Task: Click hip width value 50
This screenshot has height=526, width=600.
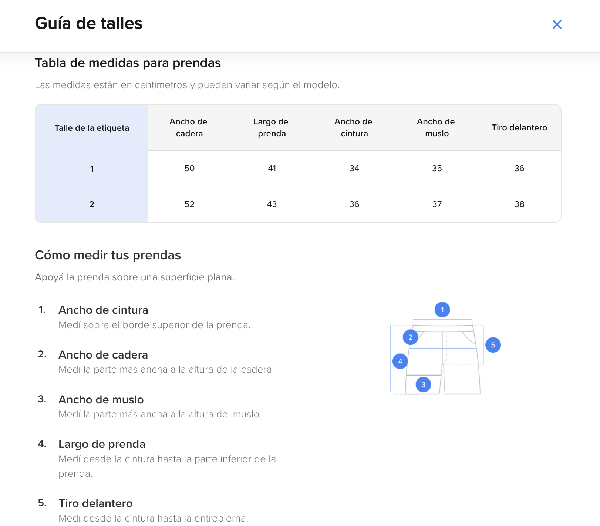Action: pos(189,168)
